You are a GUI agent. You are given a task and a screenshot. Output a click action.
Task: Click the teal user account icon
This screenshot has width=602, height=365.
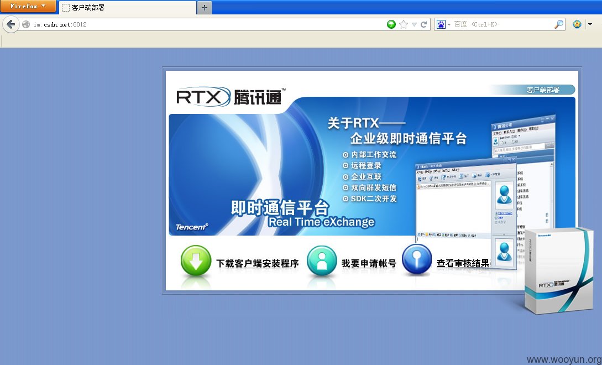(322, 261)
